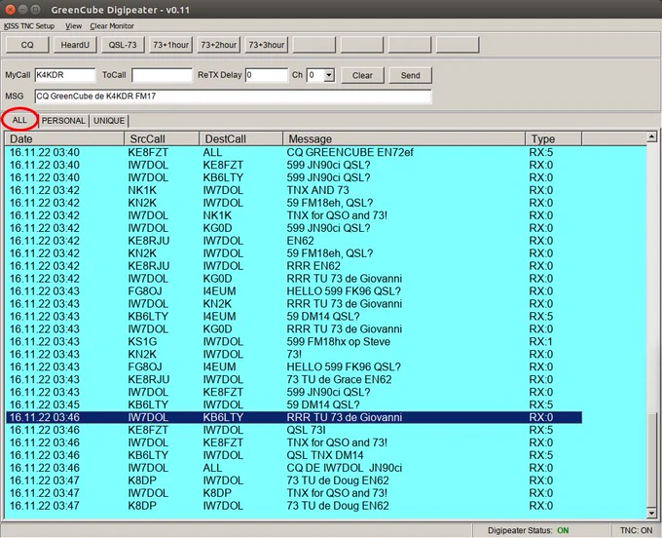The height and width of the screenshot is (538, 662).
Task: Click the Send button
Action: (x=411, y=76)
